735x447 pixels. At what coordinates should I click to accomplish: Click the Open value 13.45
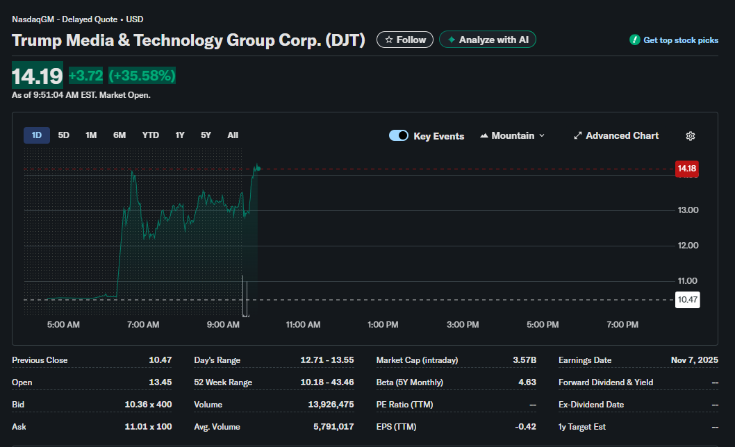[160, 382]
